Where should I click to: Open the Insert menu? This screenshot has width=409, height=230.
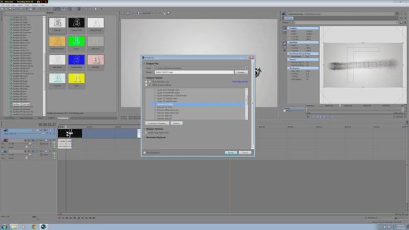(20, 5)
